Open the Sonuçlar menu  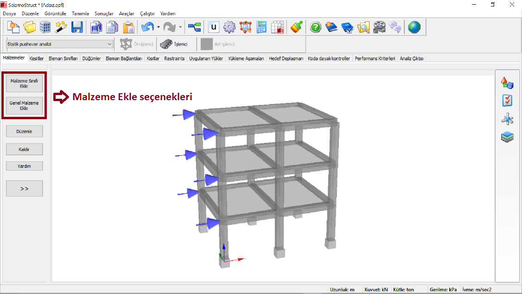pyautogui.click(x=104, y=13)
